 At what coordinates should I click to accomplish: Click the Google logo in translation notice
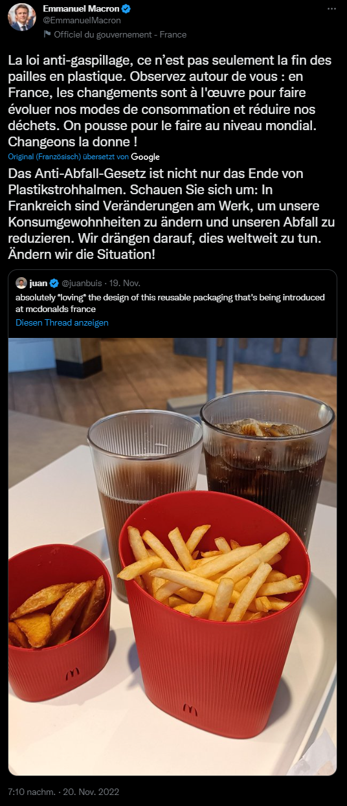(x=145, y=157)
